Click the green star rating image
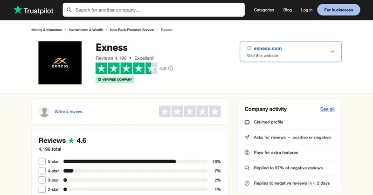 pos(126,69)
